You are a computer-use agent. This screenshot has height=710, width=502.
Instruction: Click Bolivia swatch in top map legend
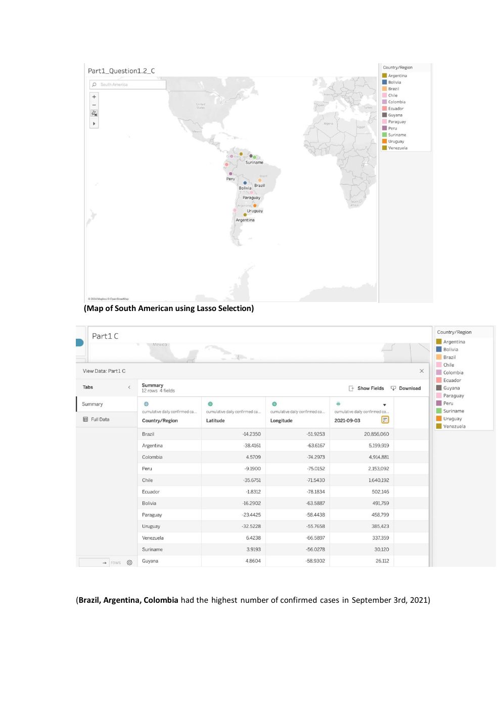(385, 82)
